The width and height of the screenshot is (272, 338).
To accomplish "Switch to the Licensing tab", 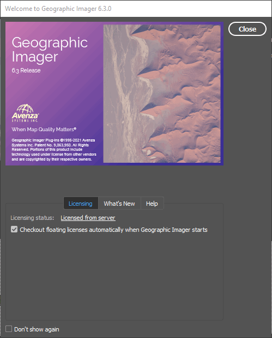I will pos(81,204).
